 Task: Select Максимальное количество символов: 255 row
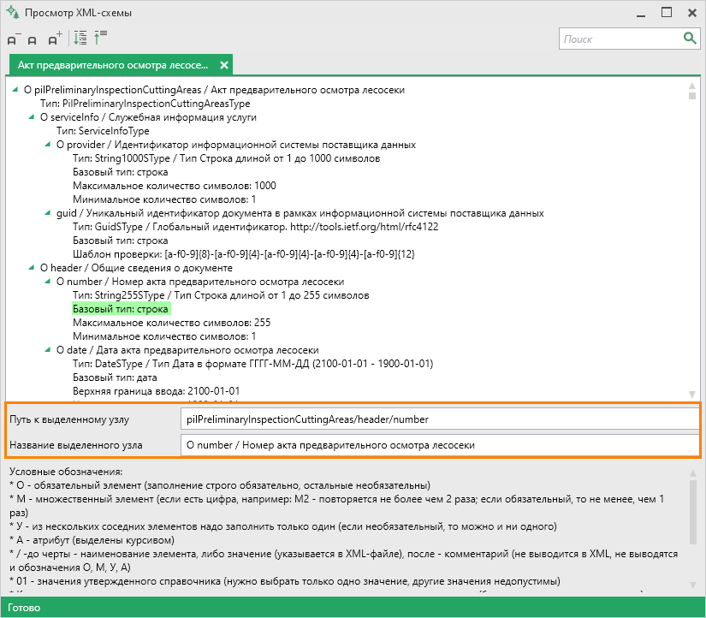click(171, 323)
